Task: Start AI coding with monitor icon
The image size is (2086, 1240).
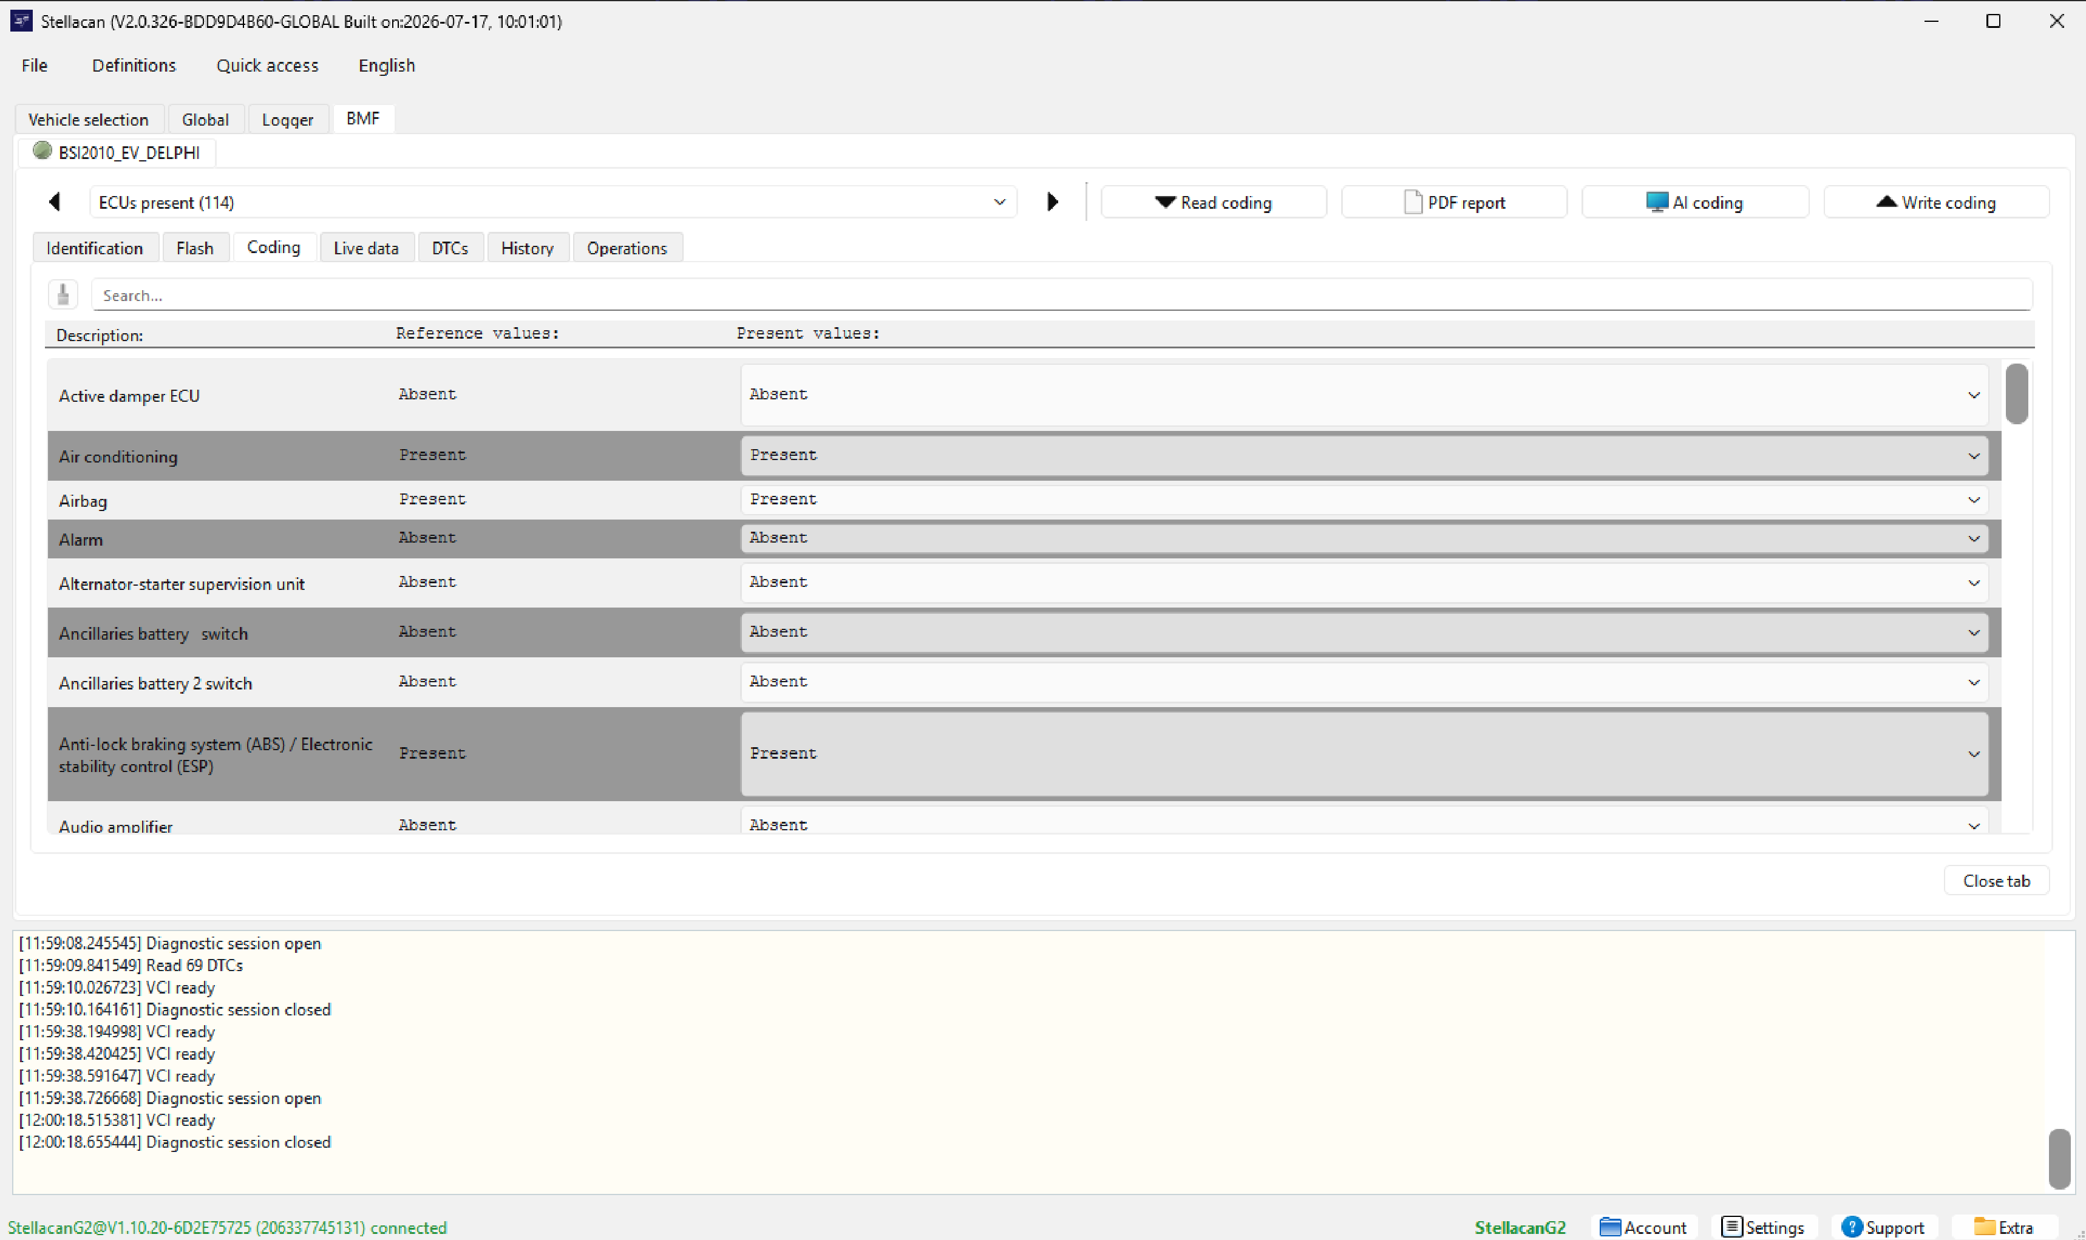Action: (1695, 202)
